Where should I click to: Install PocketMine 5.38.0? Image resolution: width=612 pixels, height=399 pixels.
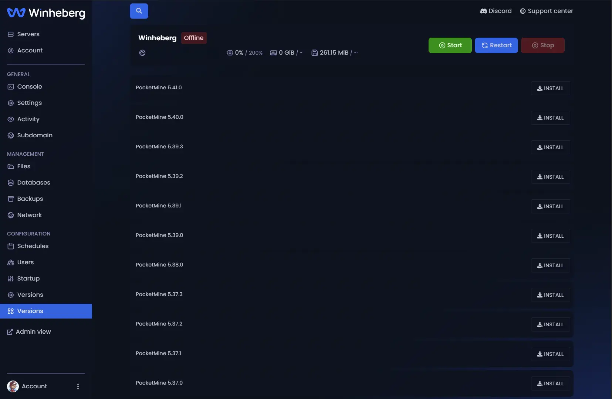pyautogui.click(x=550, y=265)
